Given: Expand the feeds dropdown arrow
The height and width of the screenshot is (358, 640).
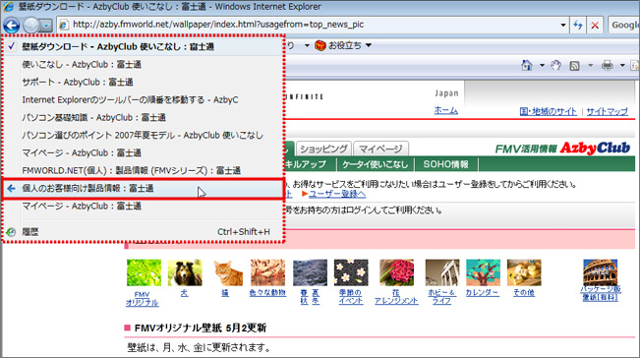Looking at the screenshot, I should pyautogui.click(x=590, y=65).
